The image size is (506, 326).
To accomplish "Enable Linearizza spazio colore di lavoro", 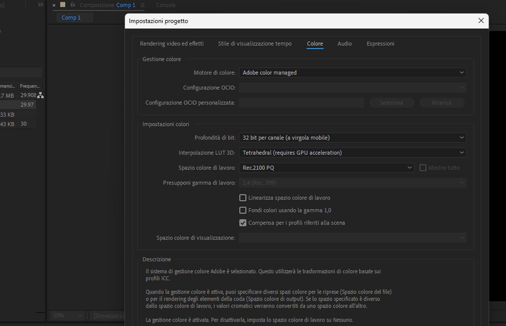I will click(243, 198).
